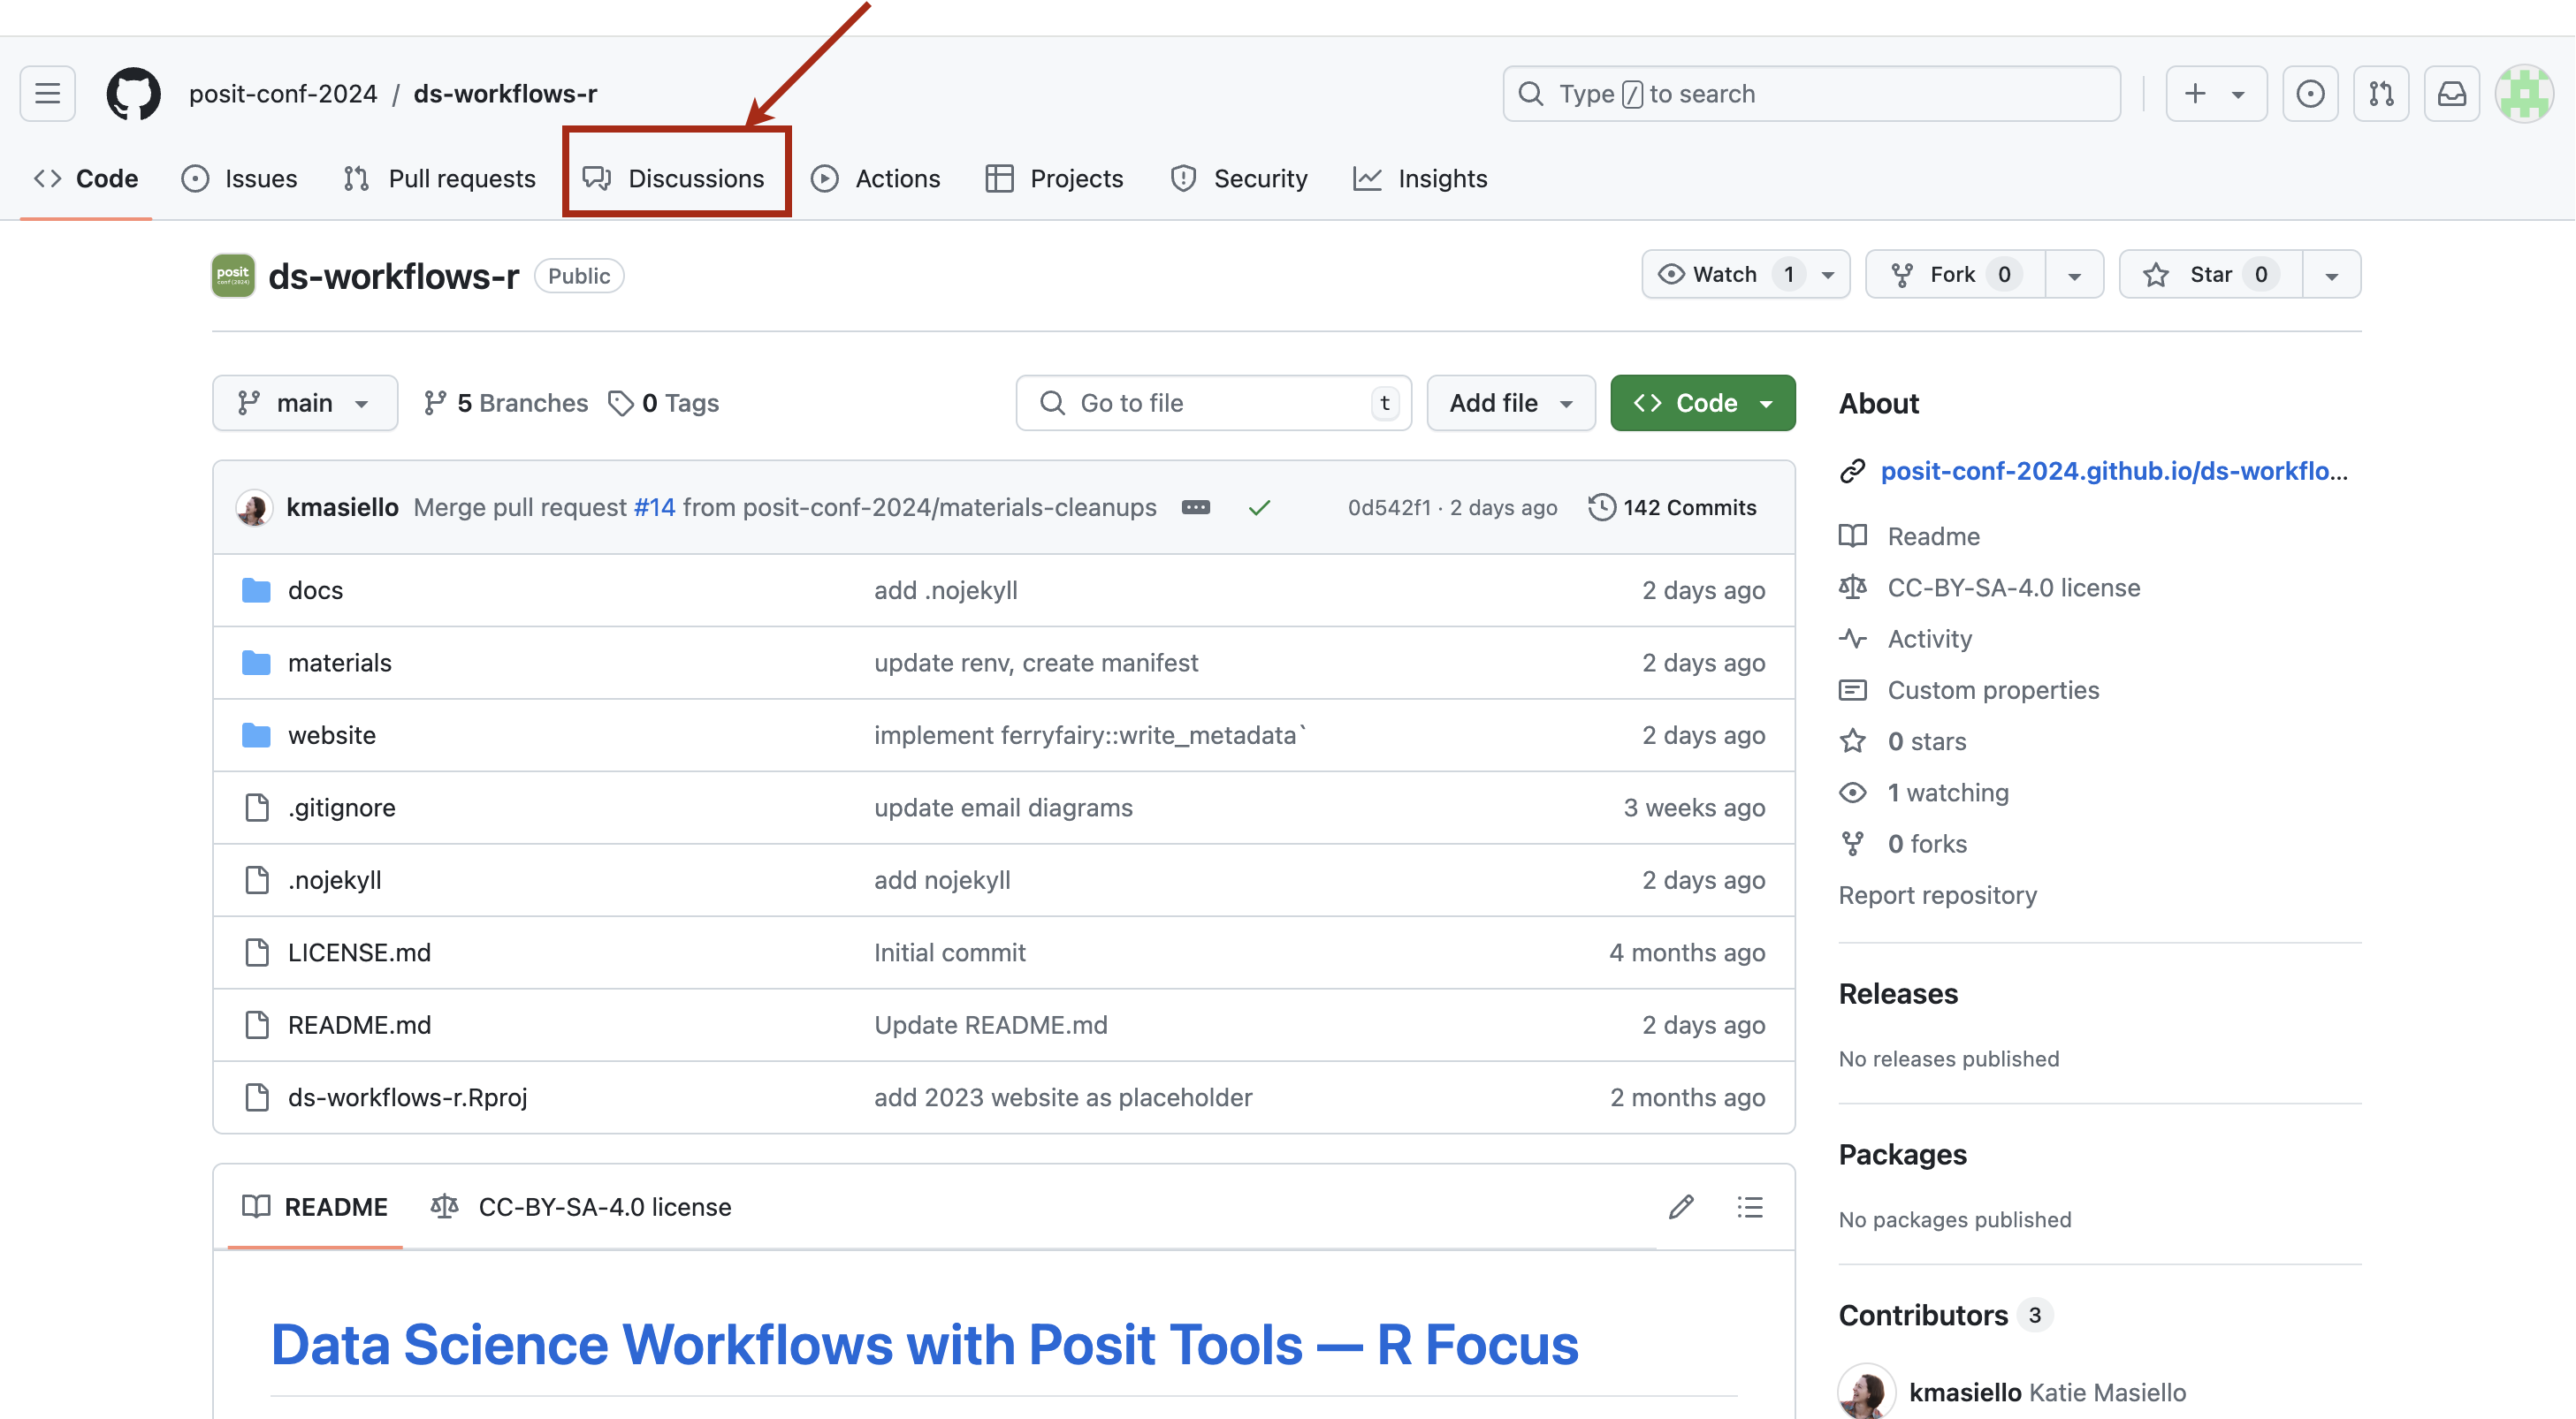Click the green commit status checkmark
Screen dimensions: 2576x1419
pos(1259,508)
